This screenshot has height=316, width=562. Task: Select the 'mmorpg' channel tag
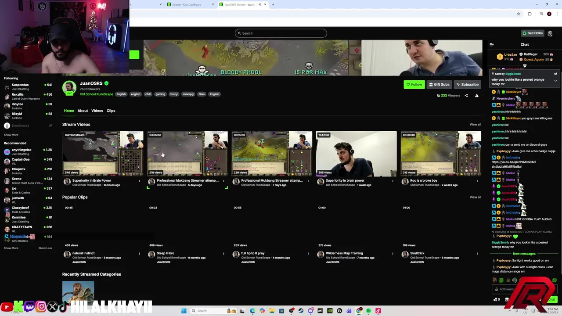click(188, 94)
